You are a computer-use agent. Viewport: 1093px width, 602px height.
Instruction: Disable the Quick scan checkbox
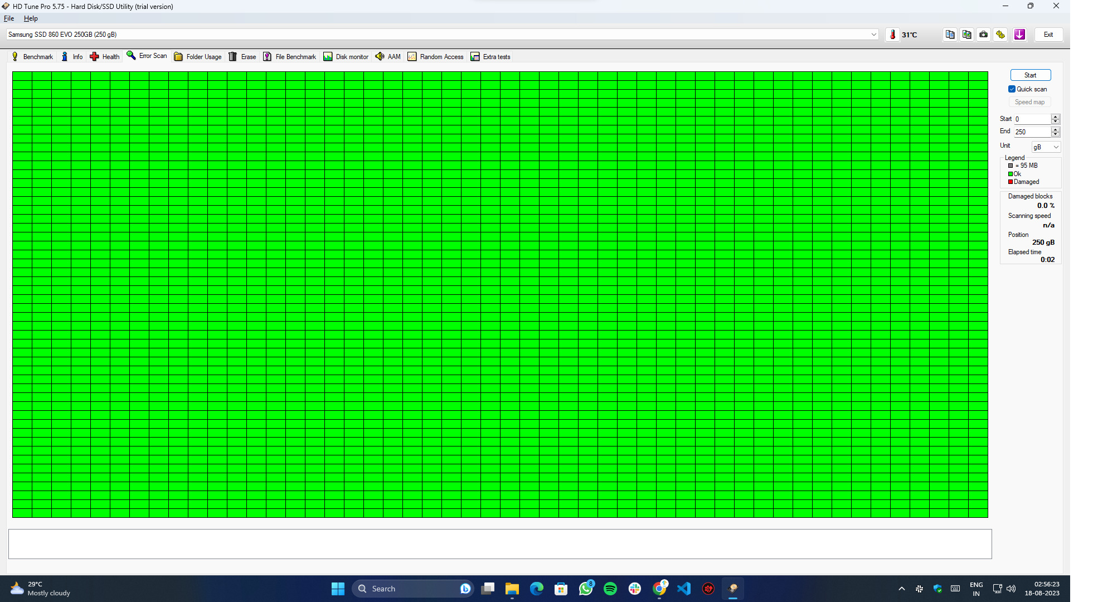[1012, 89]
